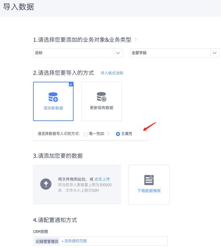Select the 主属性 radio button
This screenshot has height=248, width=221.
pyautogui.click(x=118, y=134)
